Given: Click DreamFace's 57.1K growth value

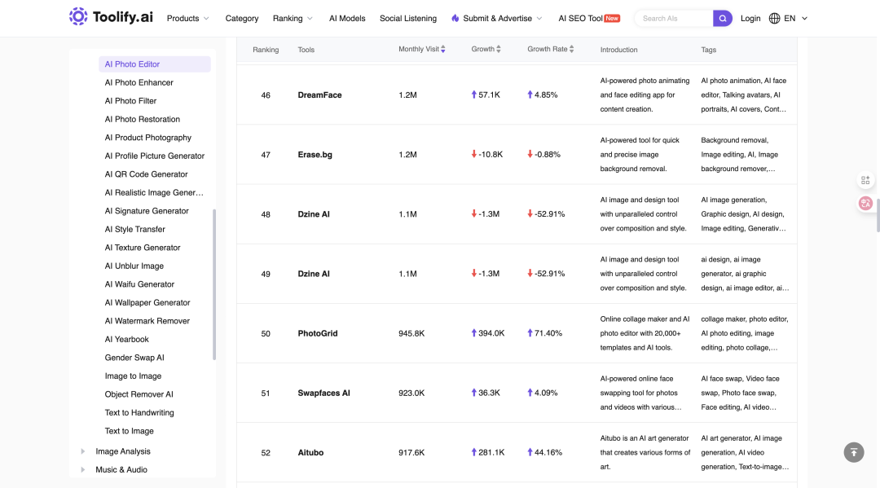Looking at the screenshot, I should [x=486, y=95].
